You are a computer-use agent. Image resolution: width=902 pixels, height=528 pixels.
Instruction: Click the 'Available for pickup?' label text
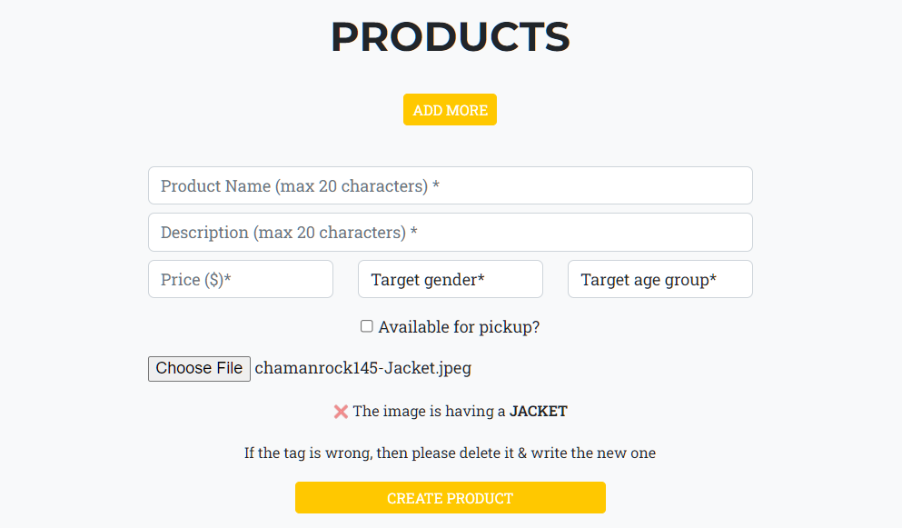(x=459, y=327)
